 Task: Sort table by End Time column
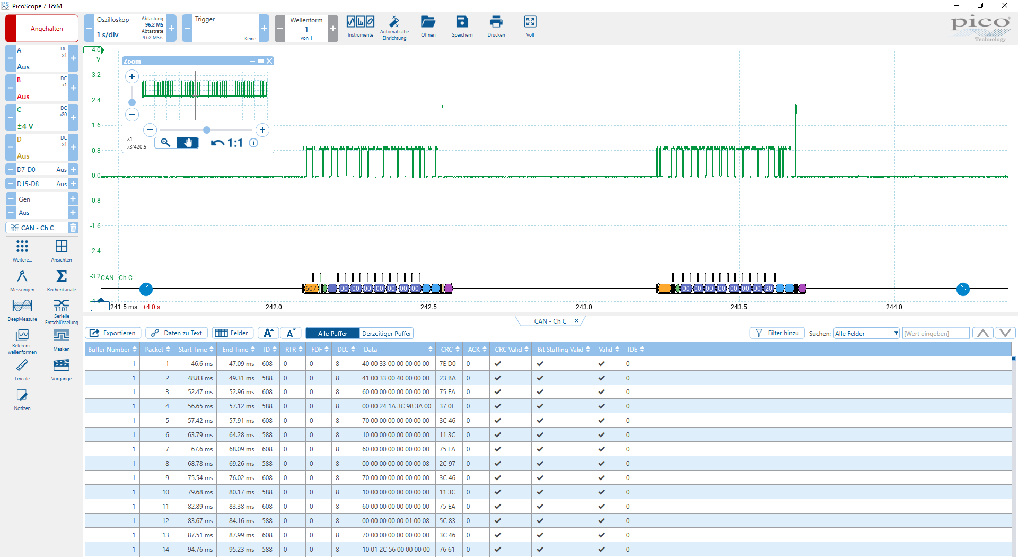tap(238, 349)
